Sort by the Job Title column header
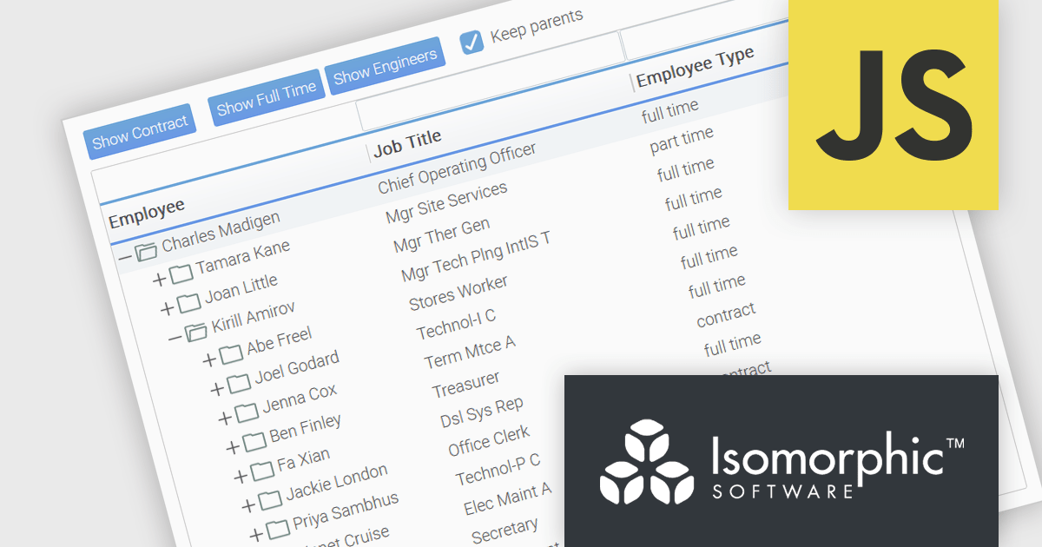The height and width of the screenshot is (547, 1042). (407, 143)
